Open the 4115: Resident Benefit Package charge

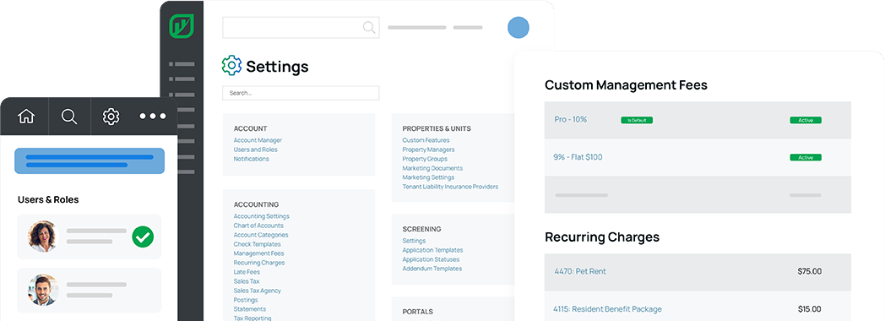tap(607, 309)
